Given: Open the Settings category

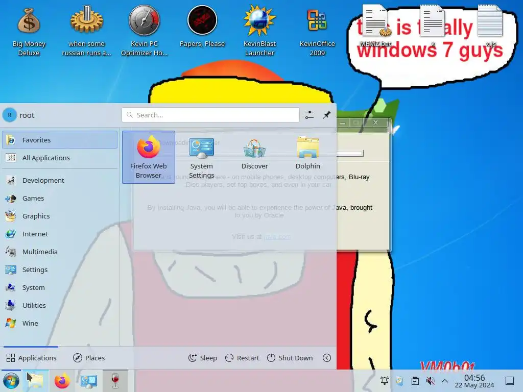Looking at the screenshot, I should [60, 269].
